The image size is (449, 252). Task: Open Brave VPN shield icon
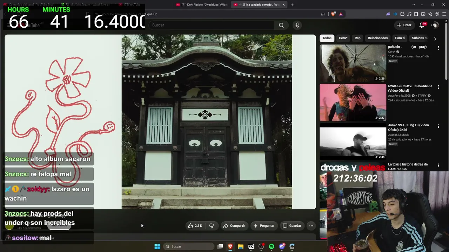(437, 14)
